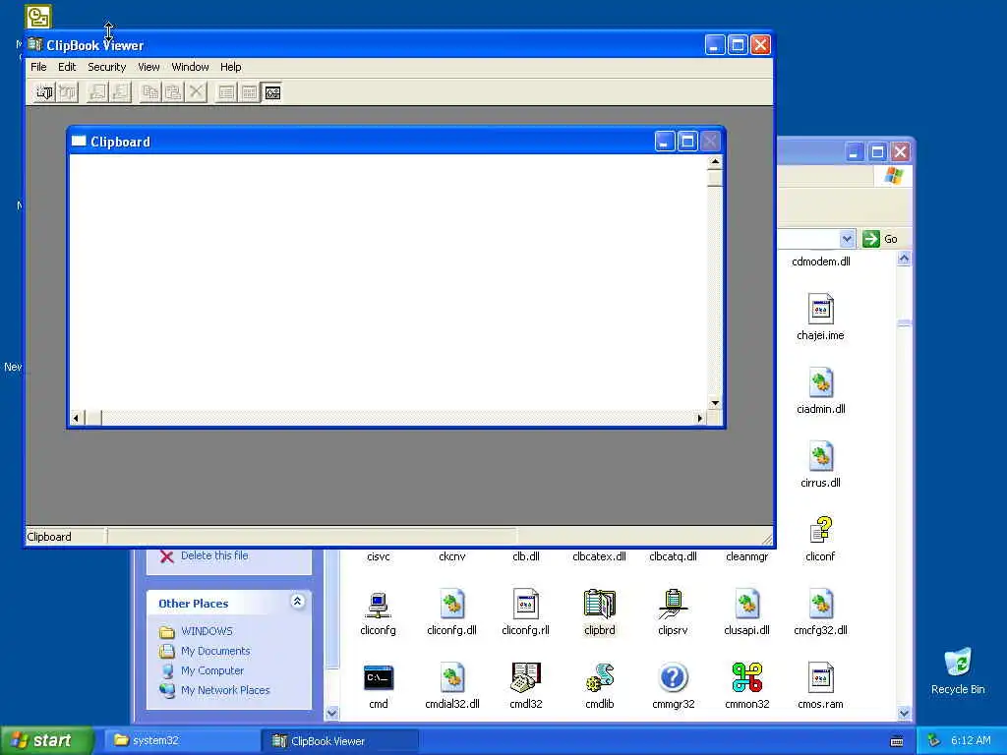Click Clipboard window left scroll arrow
Viewport: 1007px width, 755px height.
[x=76, y=418]
